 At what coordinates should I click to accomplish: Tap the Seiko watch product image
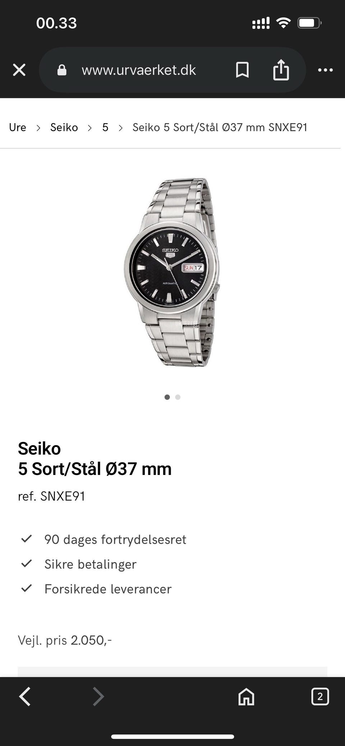tap(172, 272)
